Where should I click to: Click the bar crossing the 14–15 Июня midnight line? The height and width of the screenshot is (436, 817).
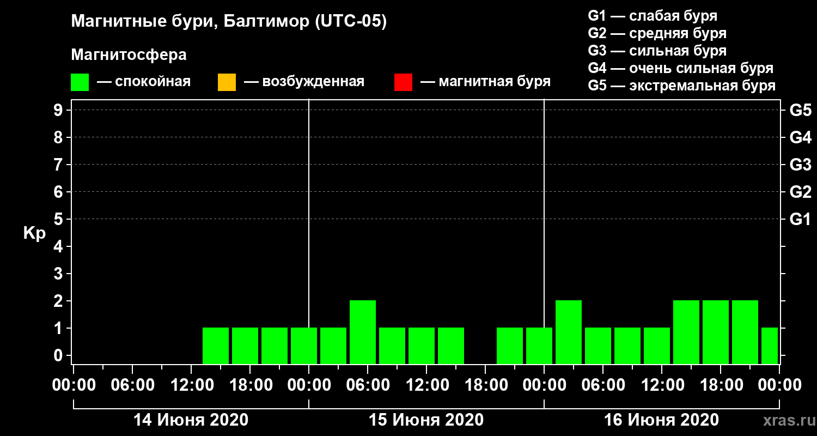pyautogui.click(x=304, y=346)
